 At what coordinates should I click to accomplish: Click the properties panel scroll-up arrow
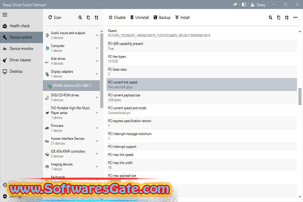(x=300, y=31)
